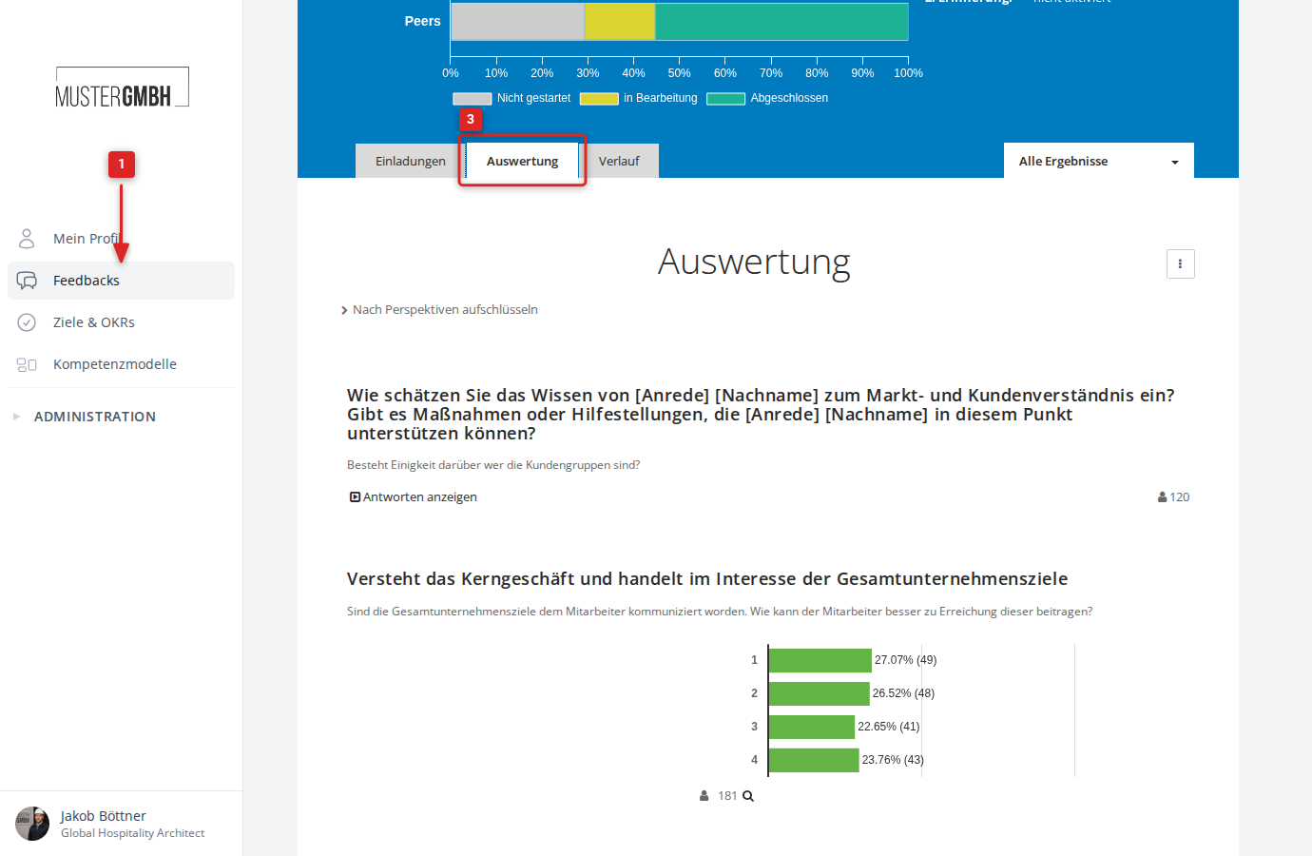This screenshot has height=856, width=1312.
Task: Click the Markt- und Kundenverständnis question heading
Action: pos(761,415)
